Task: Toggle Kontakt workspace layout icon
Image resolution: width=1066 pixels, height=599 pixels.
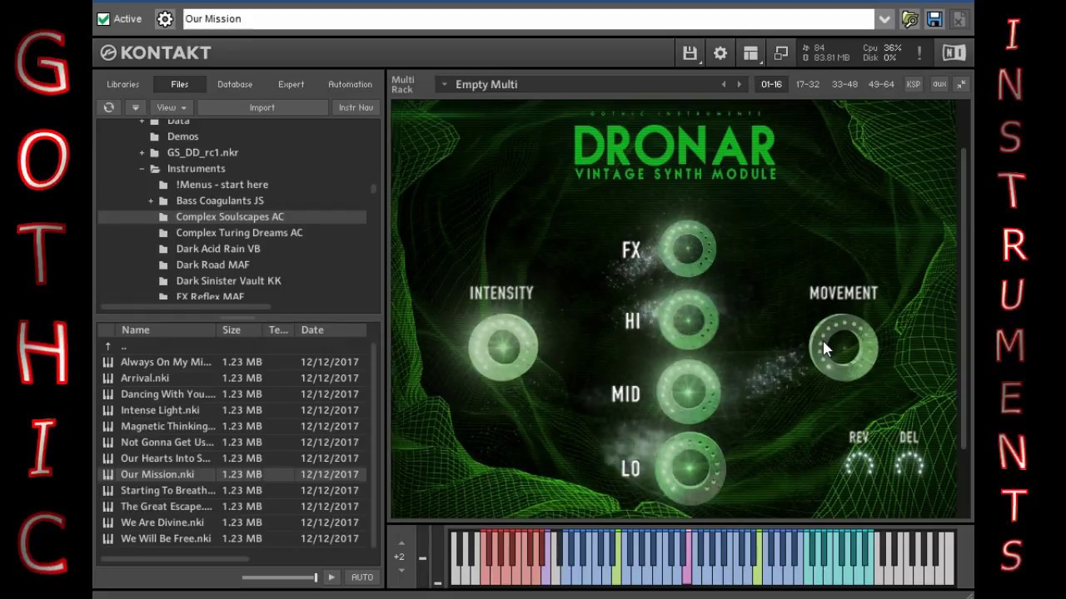Action: click(750, 53)
